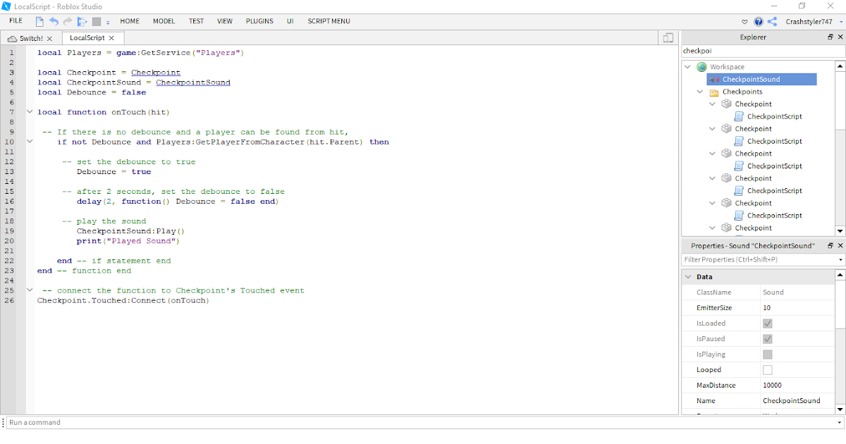Click the ClassName property label
This screenshot has width=846, height=444.
713,292
